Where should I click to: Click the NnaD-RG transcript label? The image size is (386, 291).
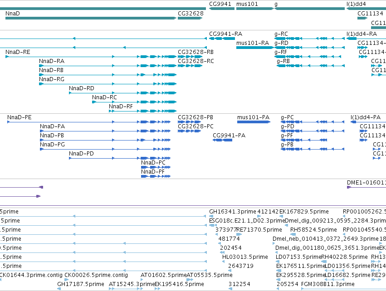[x=52, y=79]
